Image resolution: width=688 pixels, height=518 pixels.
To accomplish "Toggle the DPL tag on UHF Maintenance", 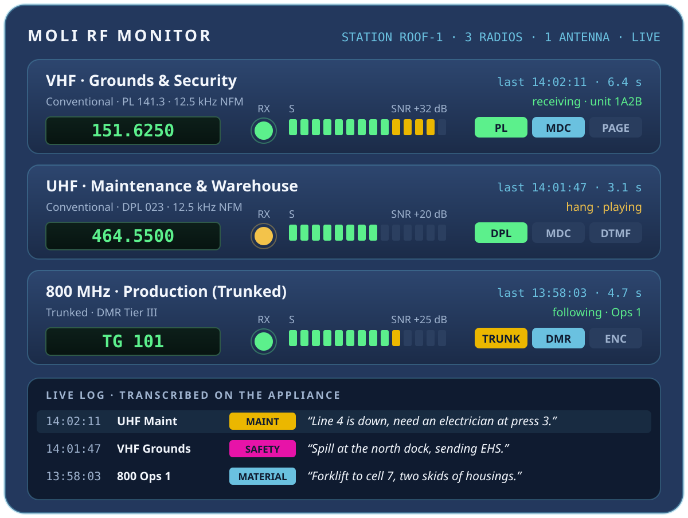I will click(x=501, y=233).
